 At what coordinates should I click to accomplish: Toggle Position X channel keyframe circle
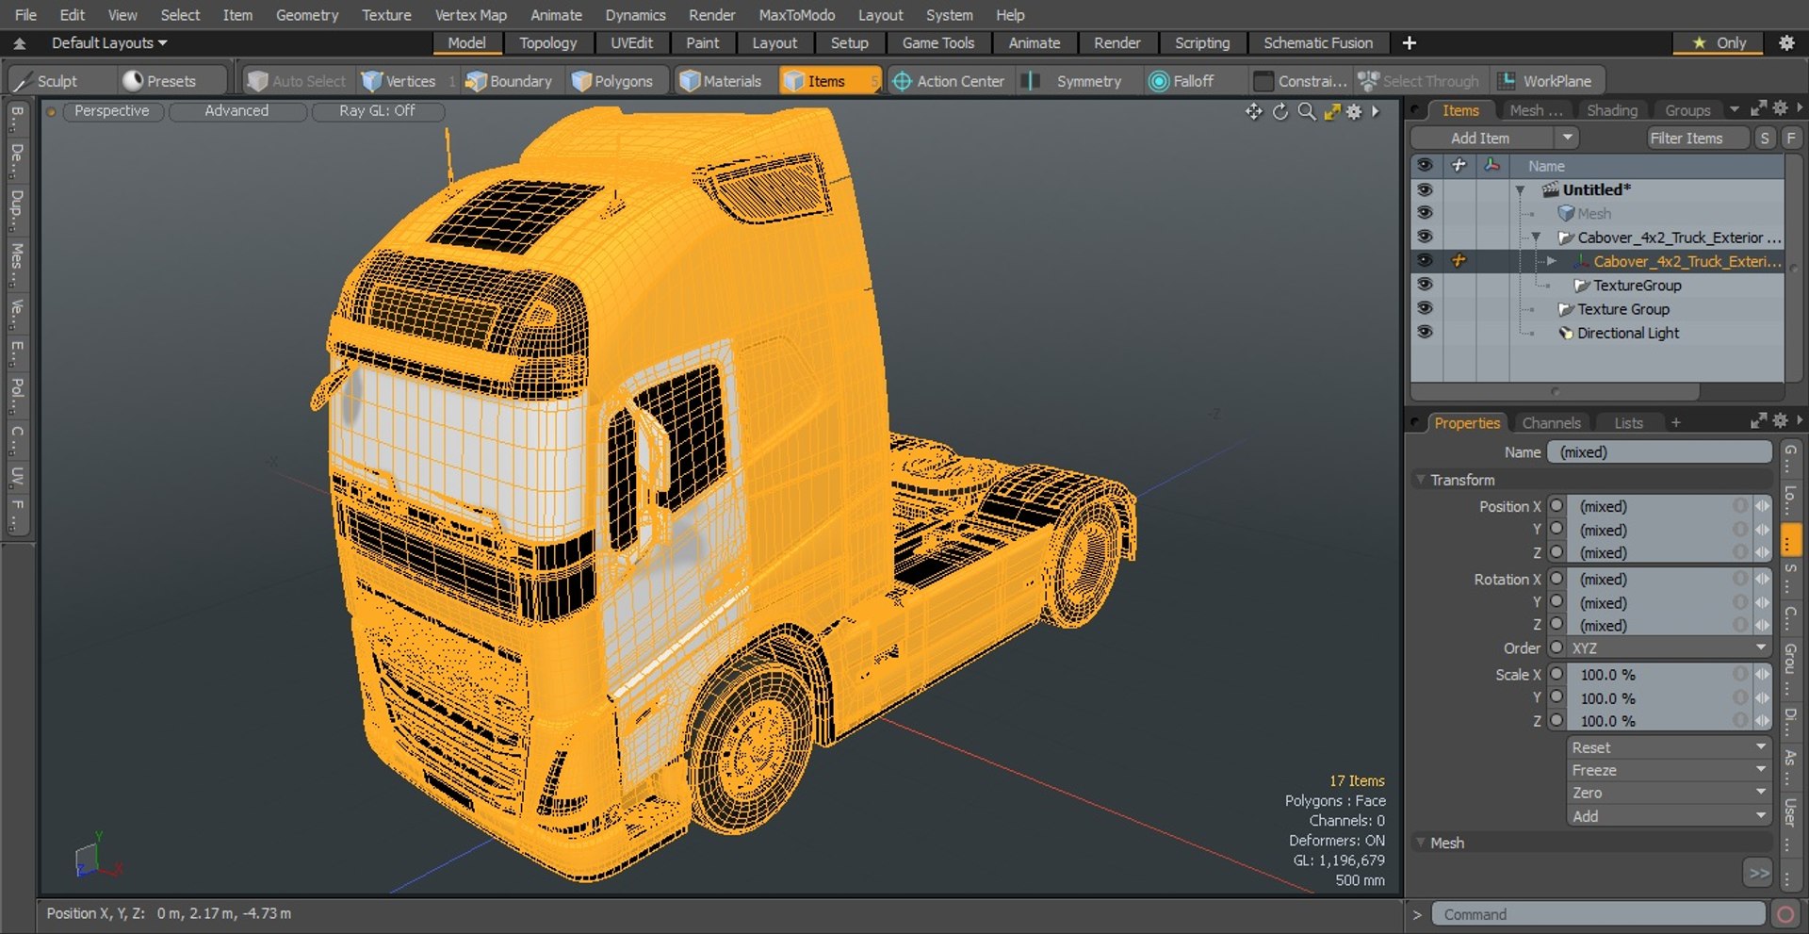click(1556, 506)
